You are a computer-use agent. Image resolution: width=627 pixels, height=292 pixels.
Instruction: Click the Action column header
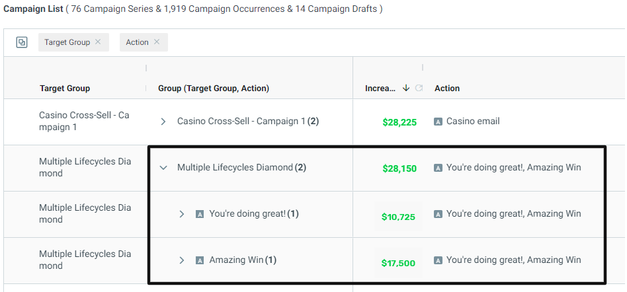(447, 89)
